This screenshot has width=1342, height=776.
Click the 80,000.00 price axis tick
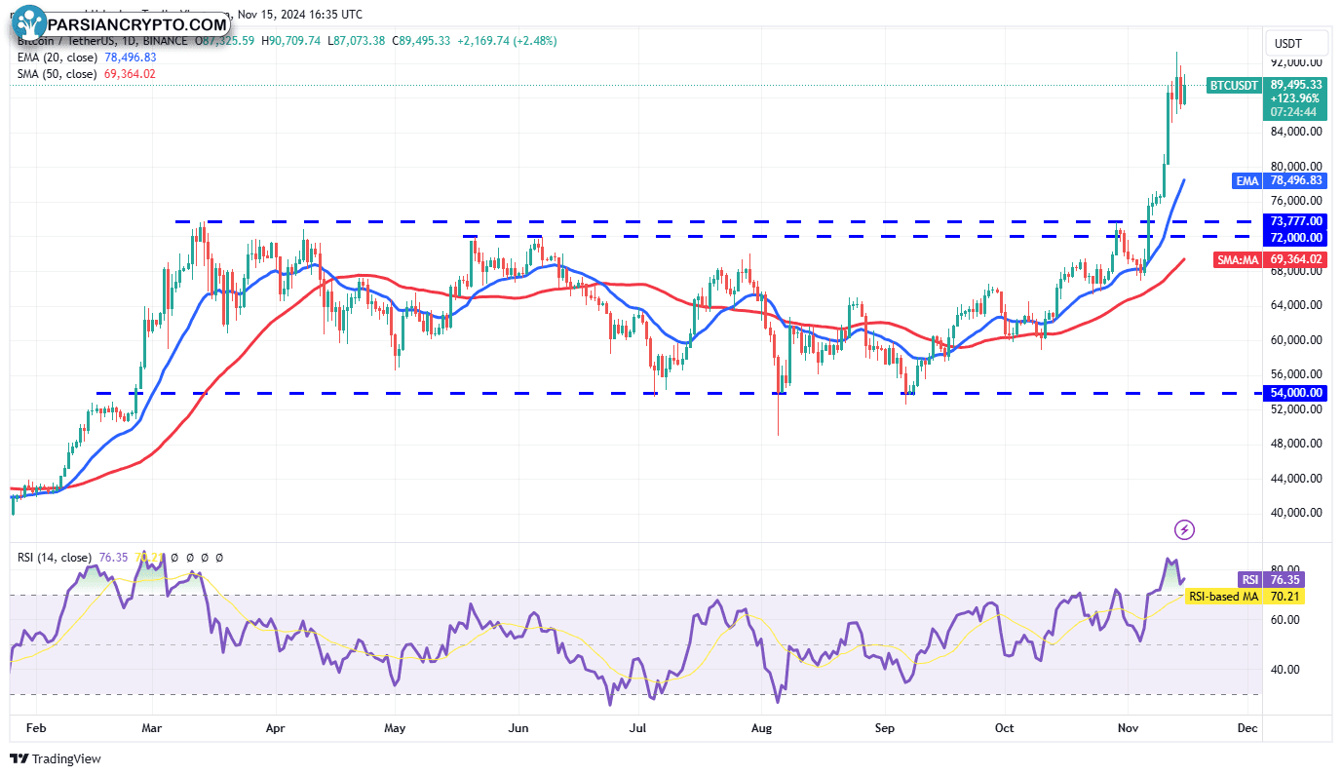click(x=1296, y=167)
